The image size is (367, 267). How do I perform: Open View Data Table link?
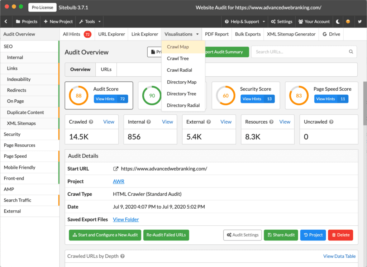pos(339,256)
